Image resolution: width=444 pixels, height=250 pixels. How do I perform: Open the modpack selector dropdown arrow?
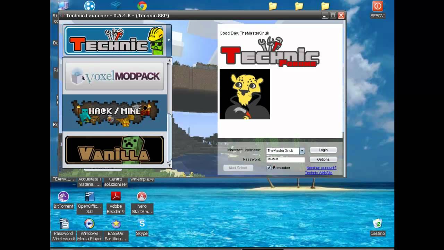click(x=169, y=40)
